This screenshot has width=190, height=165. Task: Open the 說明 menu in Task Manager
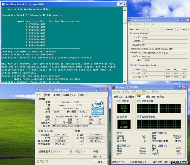coord(155,92)
